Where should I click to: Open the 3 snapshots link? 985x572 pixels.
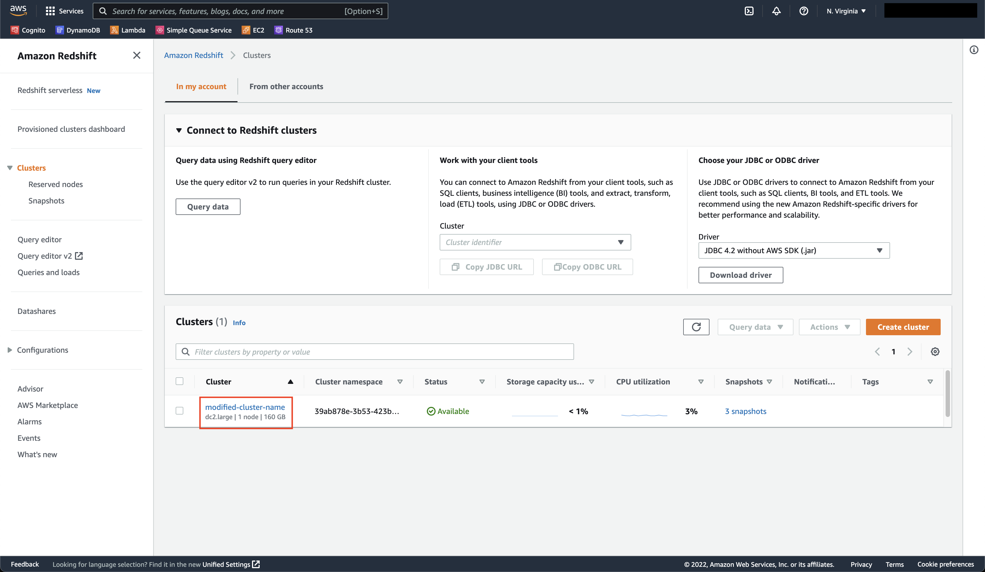pos(745,411)
